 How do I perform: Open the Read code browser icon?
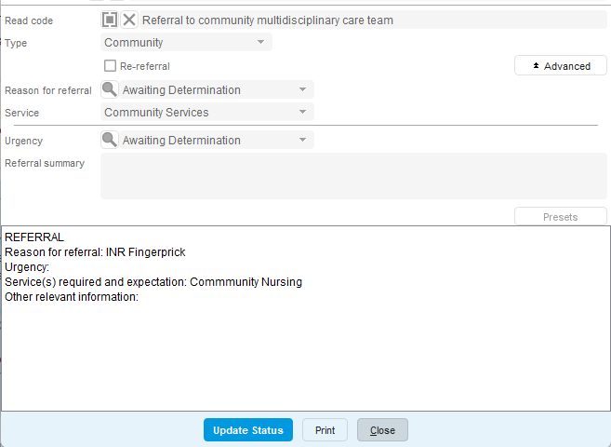[110, 20]
